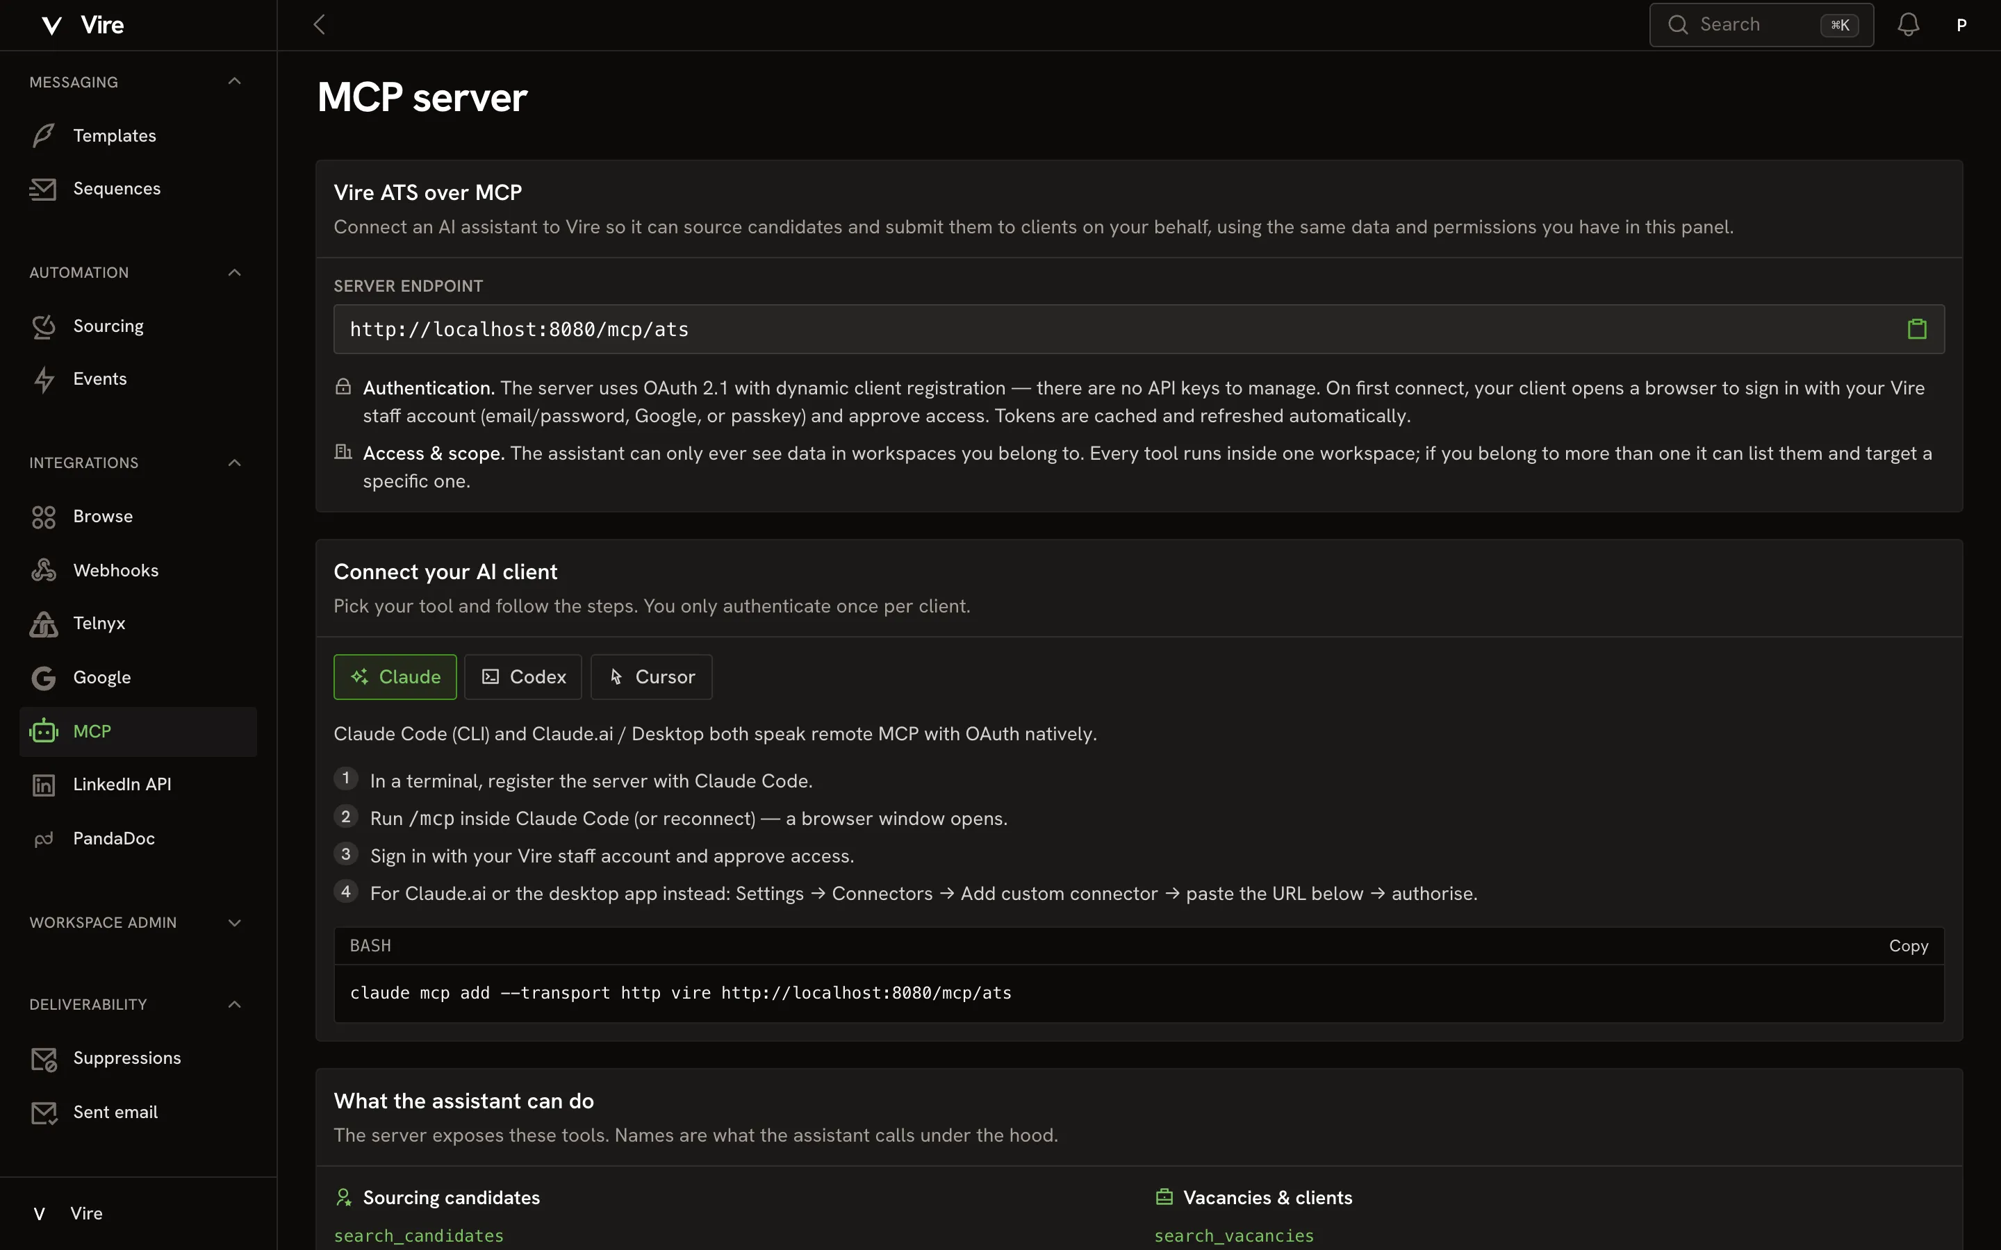
Task: Open the Suppressions envelope icon
Action: click(44, 1059)
